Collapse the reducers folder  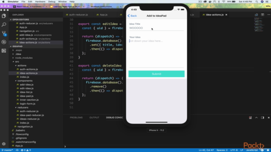pos(16,107)
